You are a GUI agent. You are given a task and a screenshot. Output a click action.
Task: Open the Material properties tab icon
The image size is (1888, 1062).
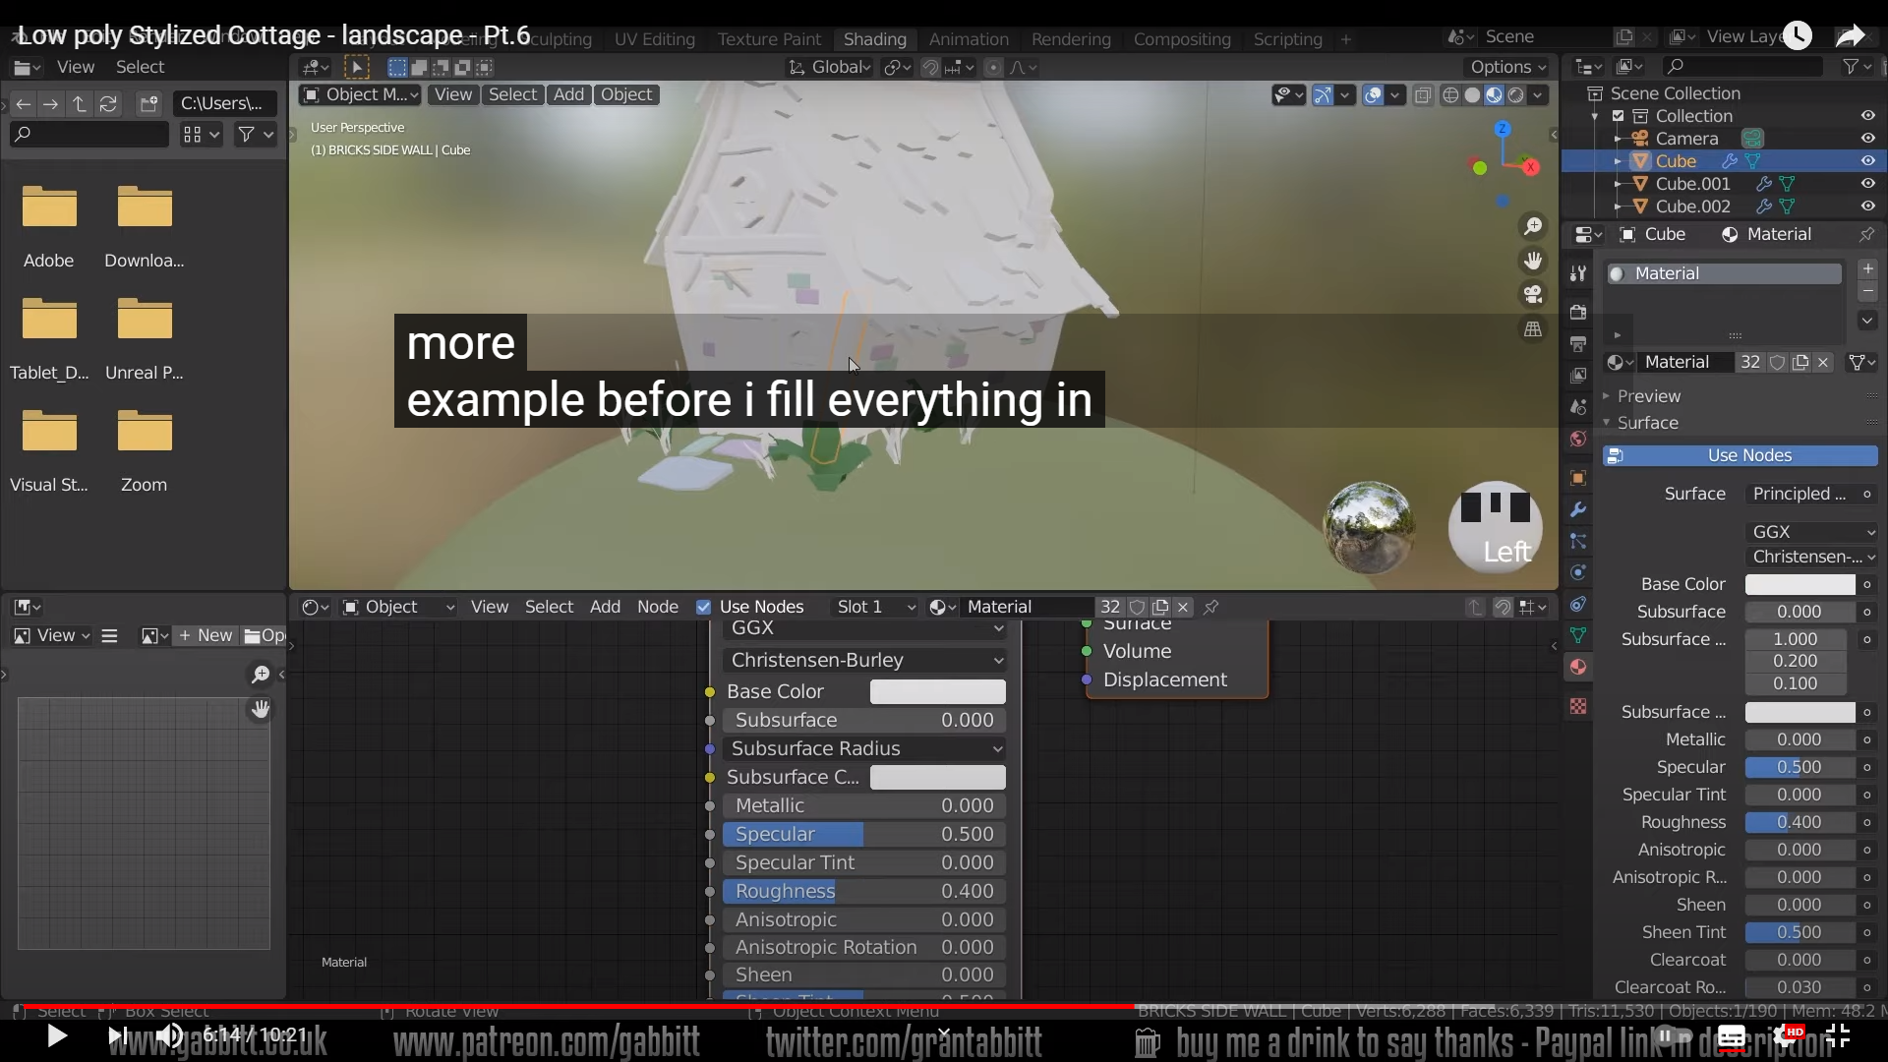(1578, 667)
